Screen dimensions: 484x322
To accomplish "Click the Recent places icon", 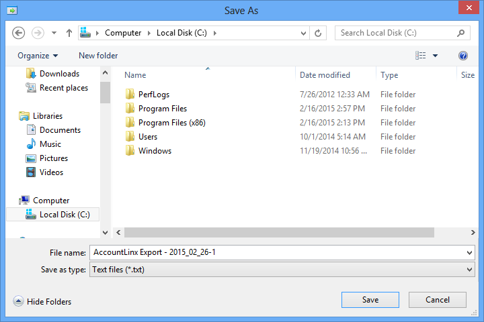I will point(31,88).
